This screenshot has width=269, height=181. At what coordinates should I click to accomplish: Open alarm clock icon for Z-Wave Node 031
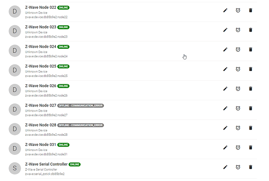[238, 147]
